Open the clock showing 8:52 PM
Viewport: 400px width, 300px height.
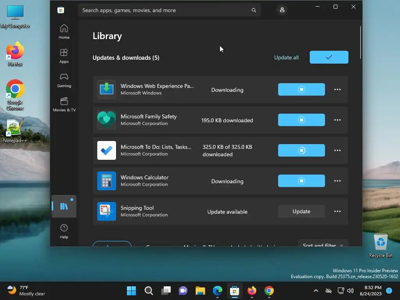[371, 291]
